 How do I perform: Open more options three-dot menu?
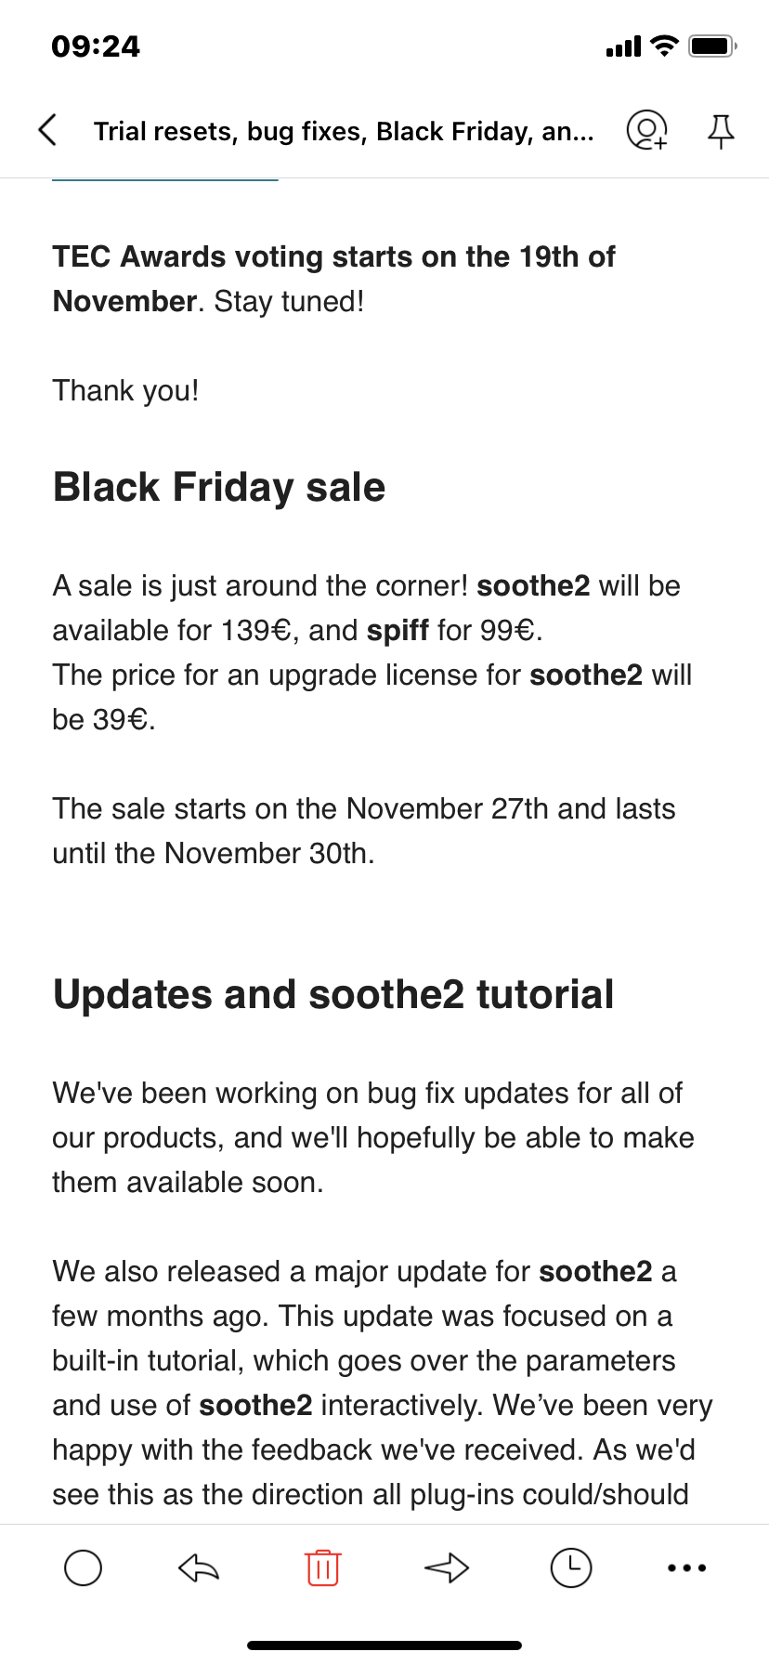(x=687, y=1568)
